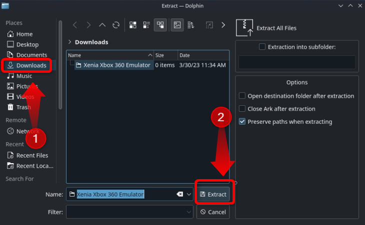Sort by Size column header

165,55
